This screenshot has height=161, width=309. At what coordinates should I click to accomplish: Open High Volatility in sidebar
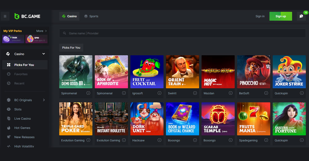tap(25, 146)
